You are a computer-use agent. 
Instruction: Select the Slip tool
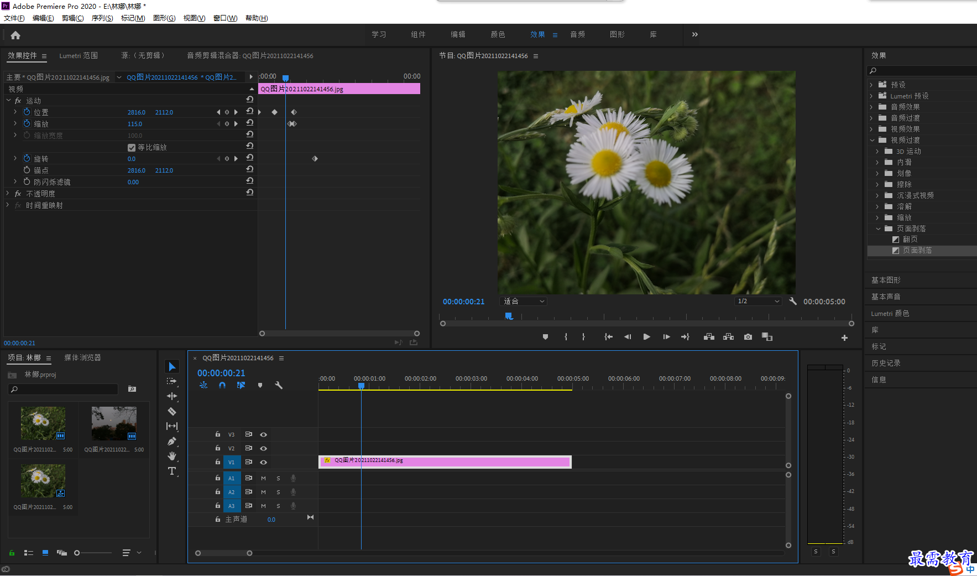pos(172,426)
